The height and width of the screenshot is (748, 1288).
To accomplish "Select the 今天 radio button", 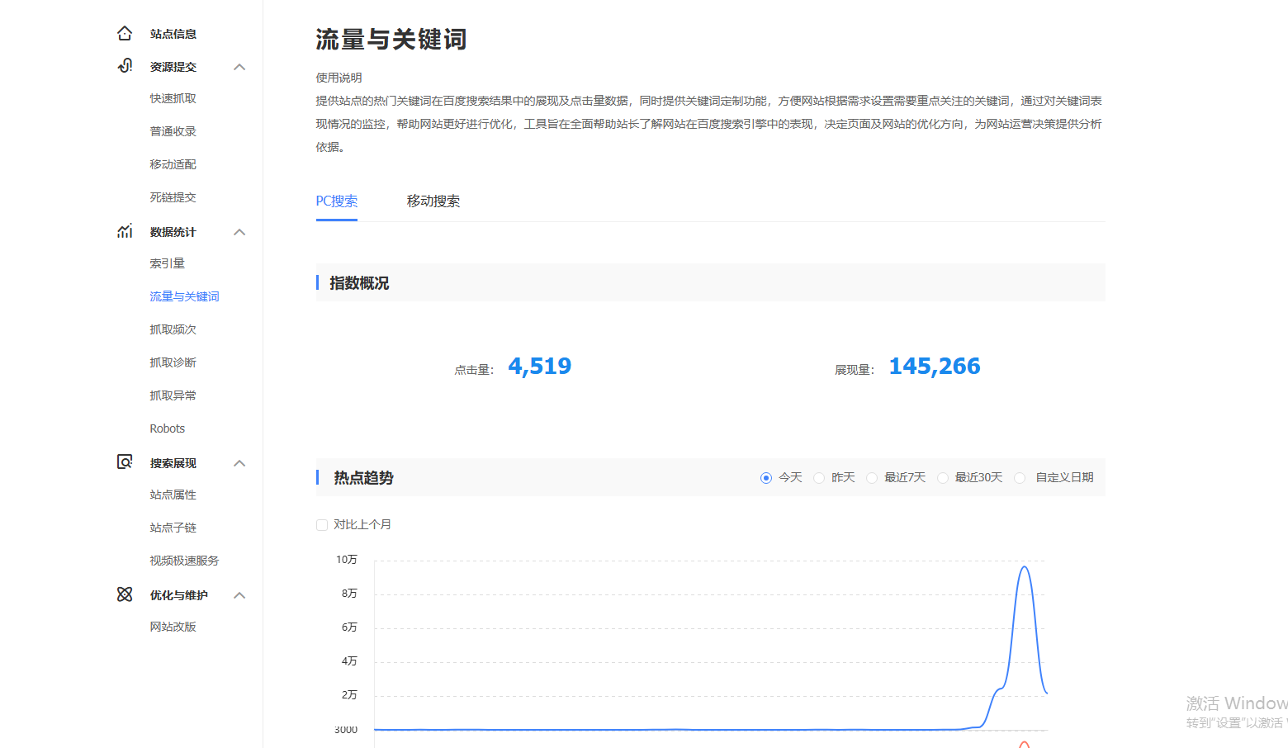I will (766, 478).
